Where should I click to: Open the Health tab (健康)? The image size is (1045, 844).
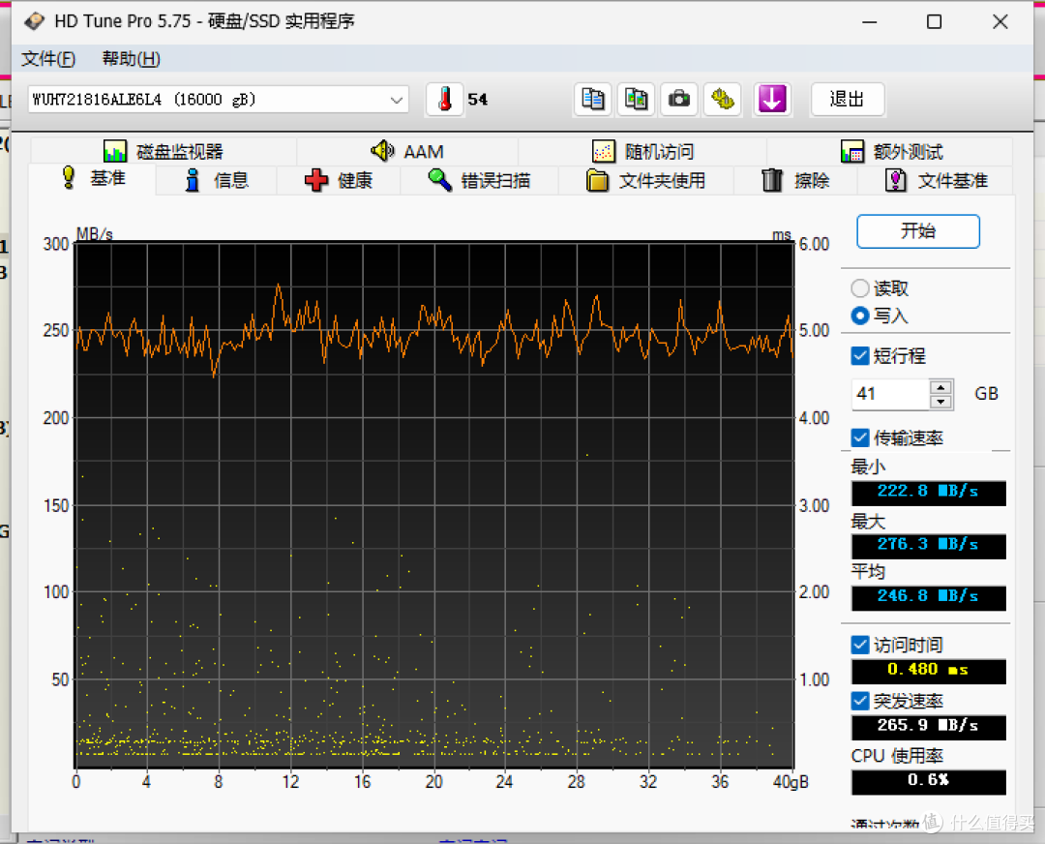tap(339, 180)
